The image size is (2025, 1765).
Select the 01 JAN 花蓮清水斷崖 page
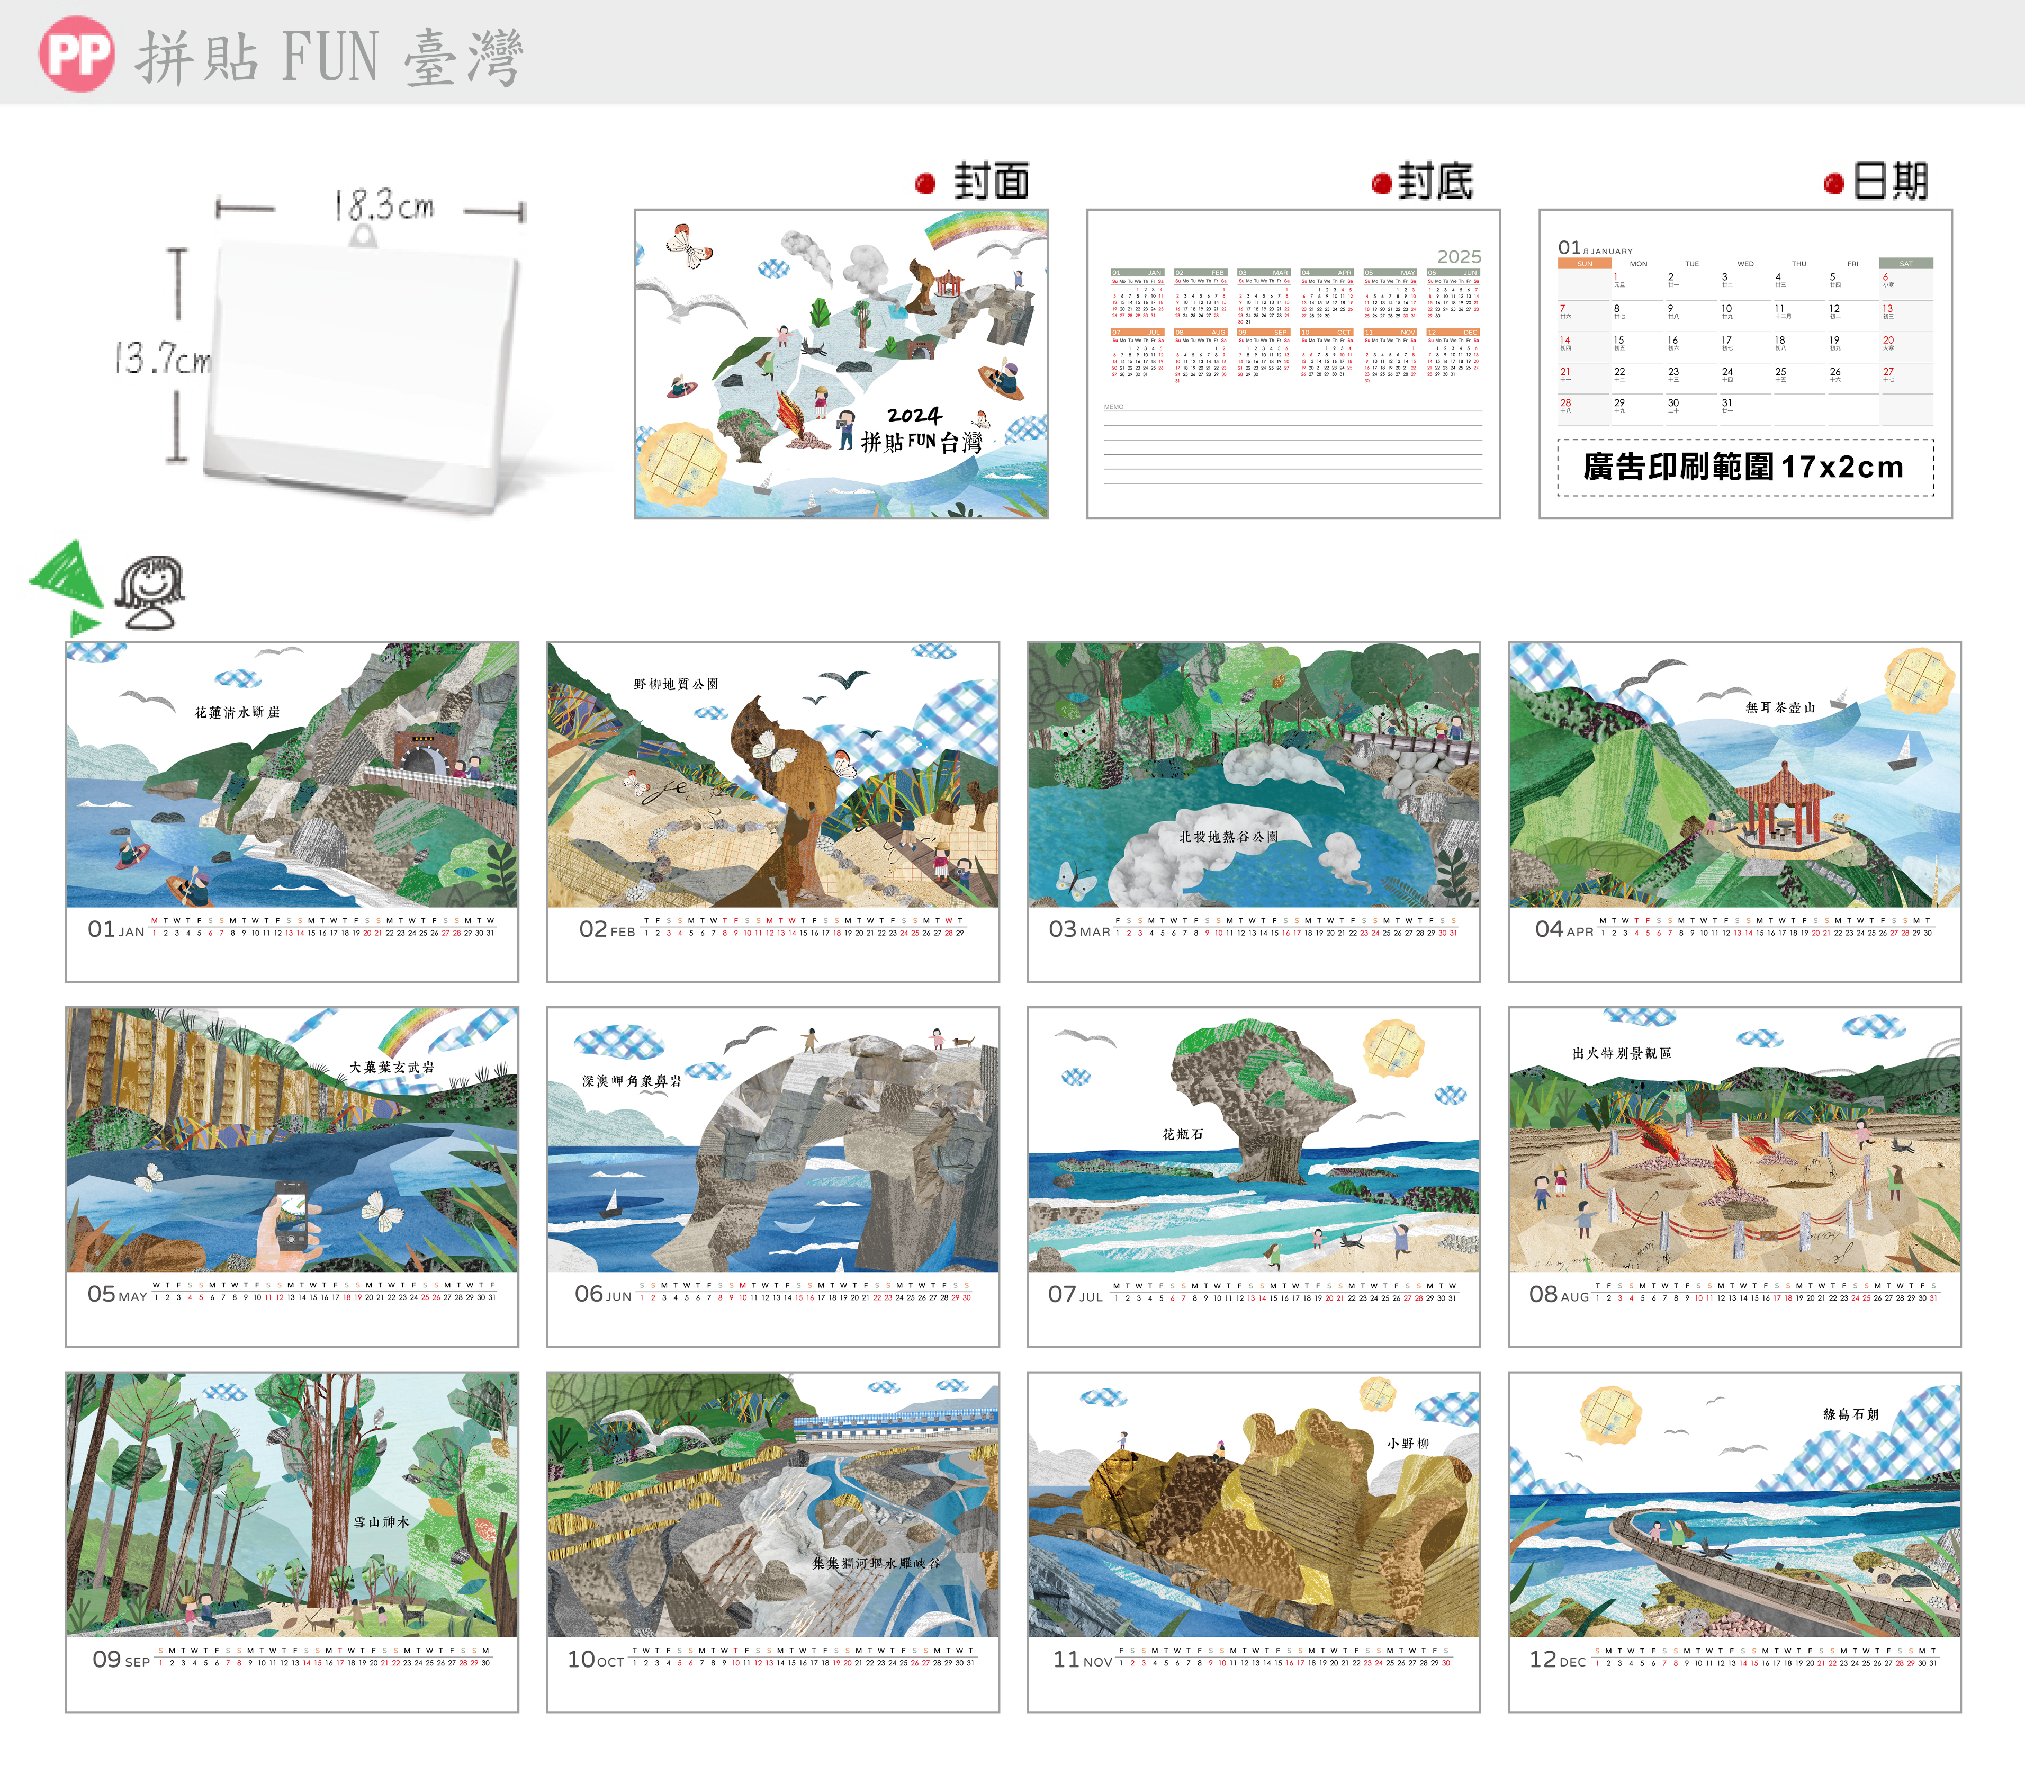(x=291, y=811)
